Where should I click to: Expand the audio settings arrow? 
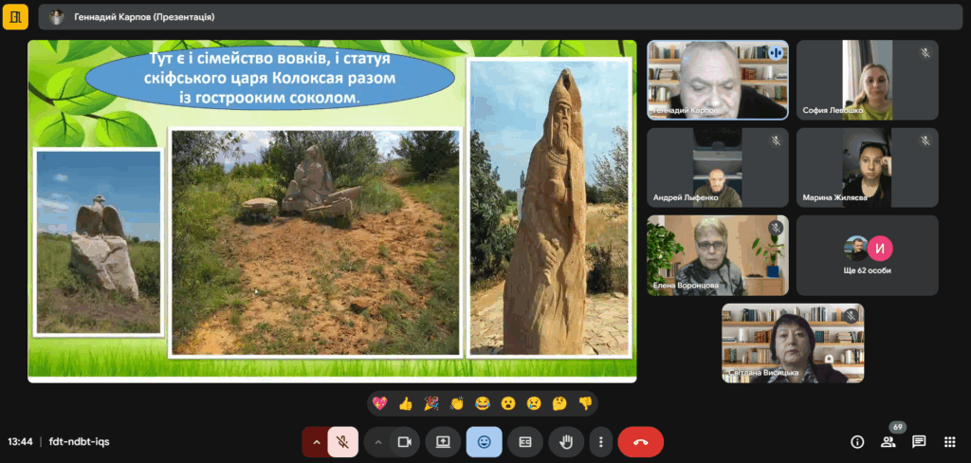coord(315,442)
